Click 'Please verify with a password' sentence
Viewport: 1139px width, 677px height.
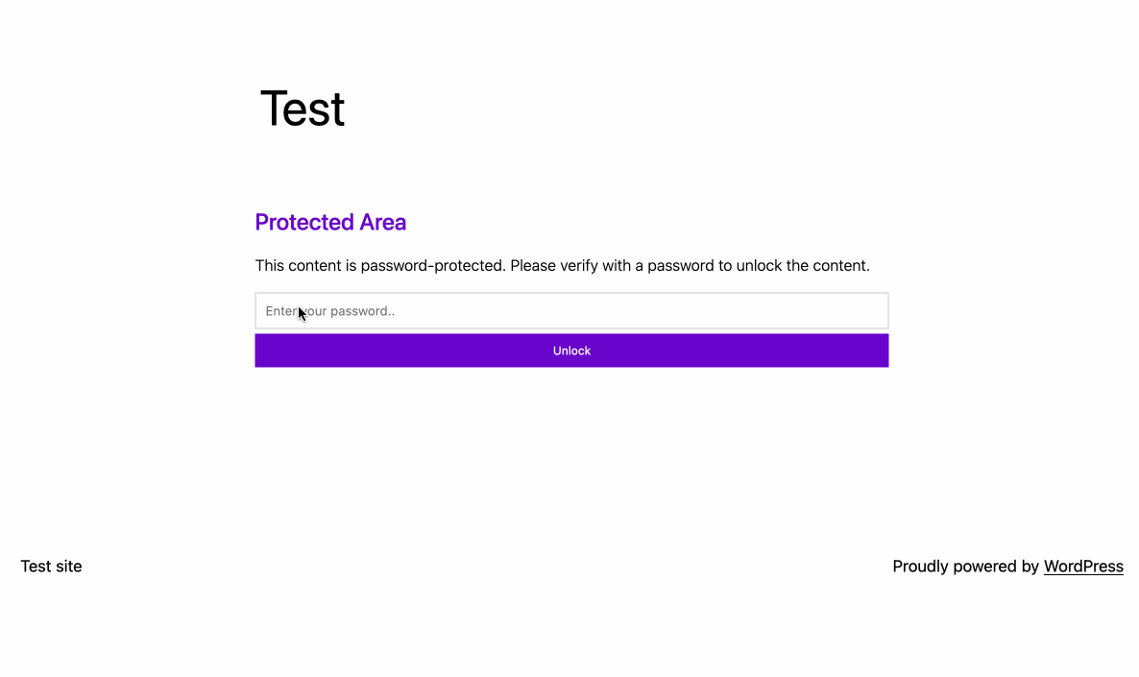tap(613, 266)
